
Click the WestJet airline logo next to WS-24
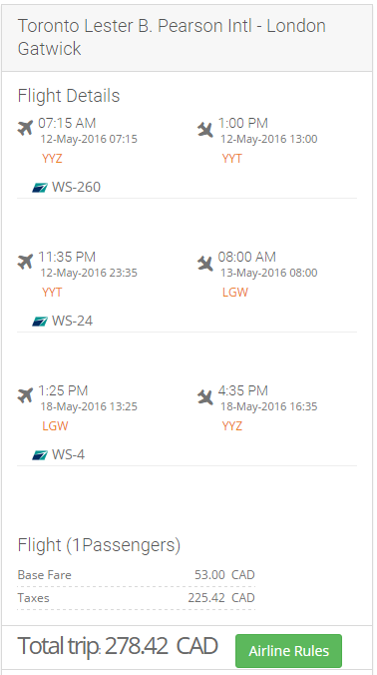tap(40, 322)
